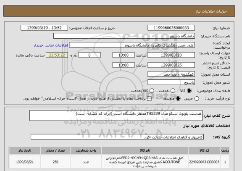Screen dimensions: 242x171
Task: Click the quantity cell 250
Action: [x=55, y=162]
